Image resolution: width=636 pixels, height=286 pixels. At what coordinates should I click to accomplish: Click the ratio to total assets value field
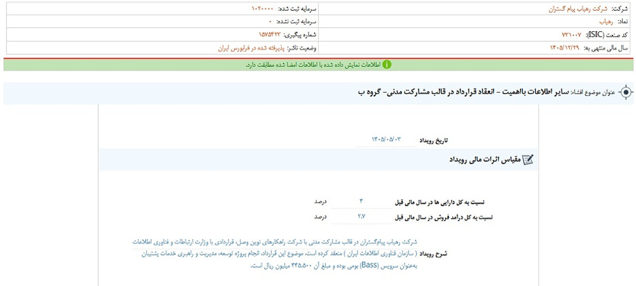point(361,201)
